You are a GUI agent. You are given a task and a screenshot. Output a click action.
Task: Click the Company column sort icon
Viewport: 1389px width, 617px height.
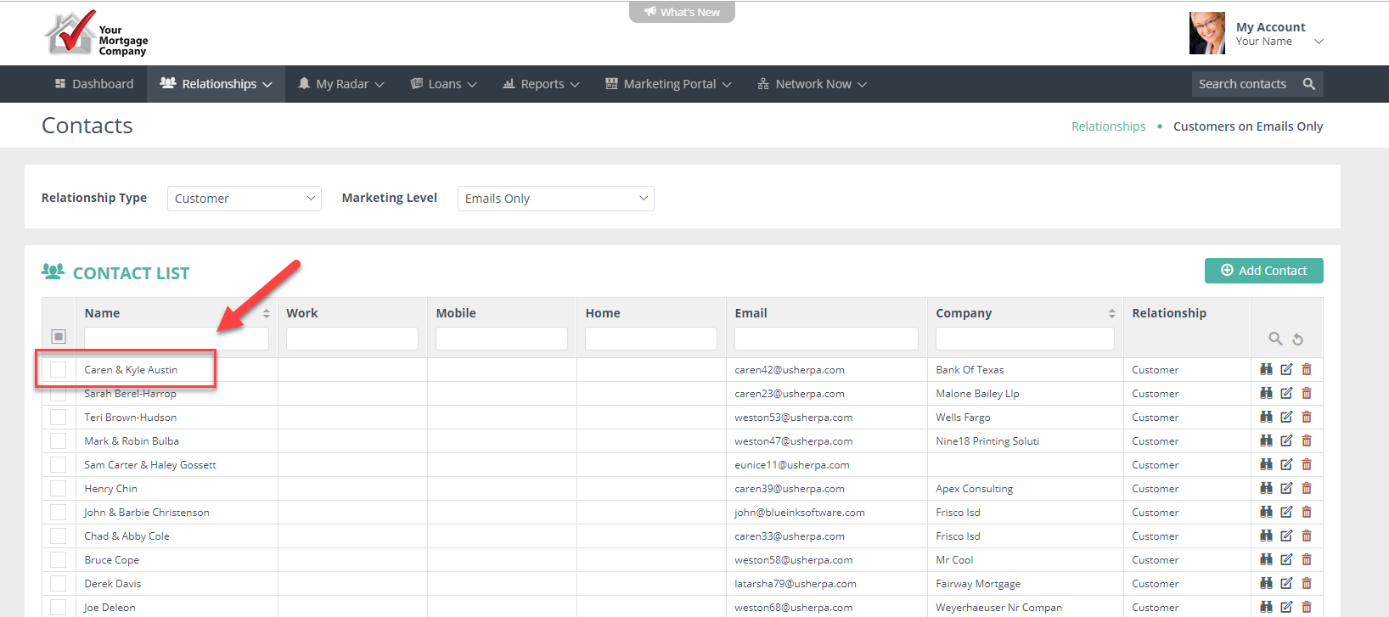click(1111, 313)
